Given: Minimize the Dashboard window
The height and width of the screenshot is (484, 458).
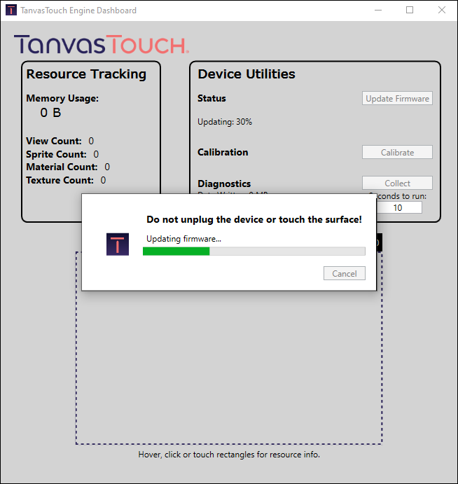Looking at the screenshot, I should click(378, 11).
